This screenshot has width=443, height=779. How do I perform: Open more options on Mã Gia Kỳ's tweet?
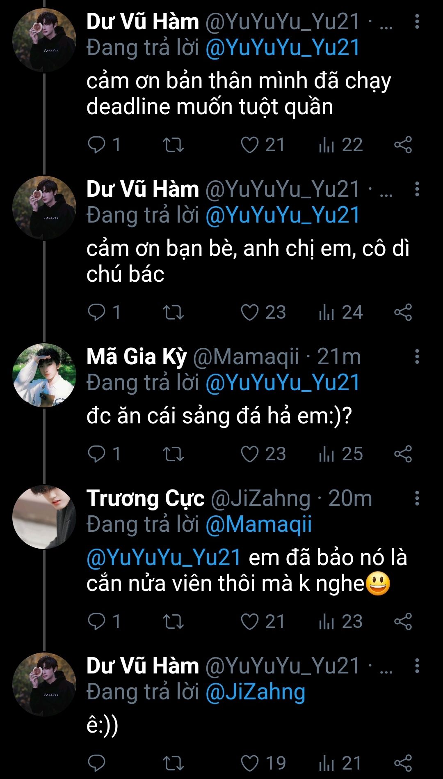[x=417, y=356]
